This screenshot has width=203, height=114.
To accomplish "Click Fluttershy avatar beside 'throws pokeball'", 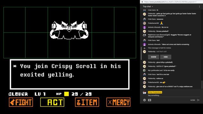I will pos(145,31).
